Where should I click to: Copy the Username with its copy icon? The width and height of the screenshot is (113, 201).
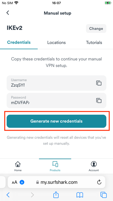(99, 83)
